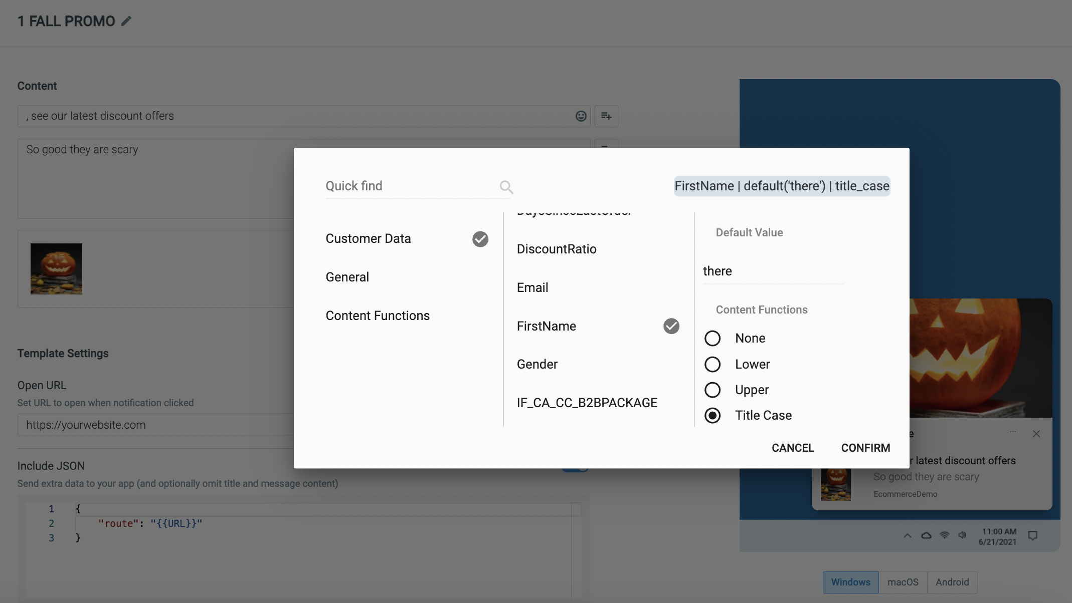Viewport: 1072px width, 603px height.
Task: Click the insert personalization icon by title
Action: 606,116
